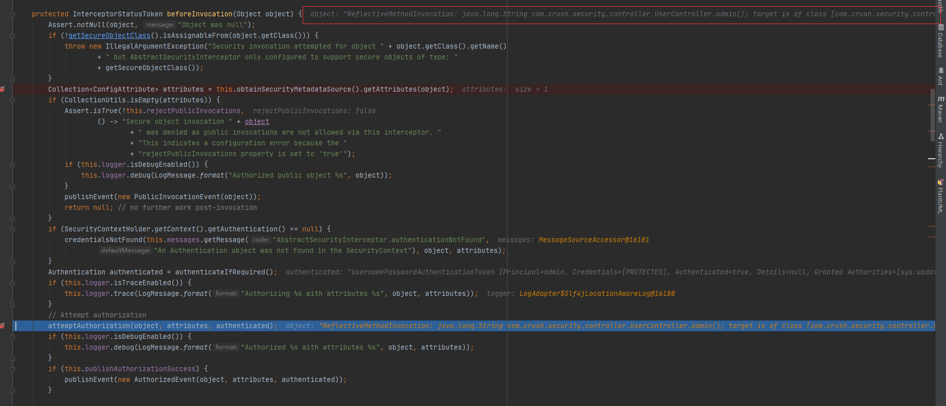Collapse fold at second logger.isDebugEnabled if block

coord(12,336)
